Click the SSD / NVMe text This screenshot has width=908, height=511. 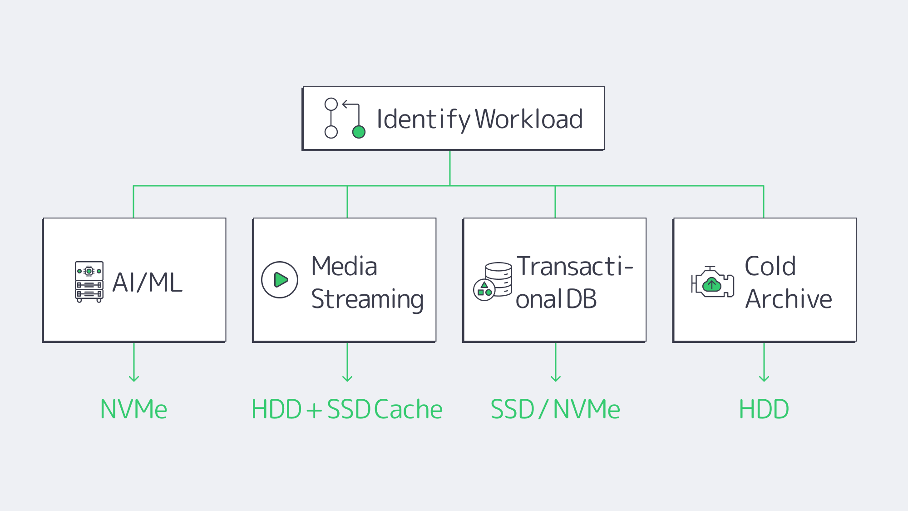coord(555,409)
